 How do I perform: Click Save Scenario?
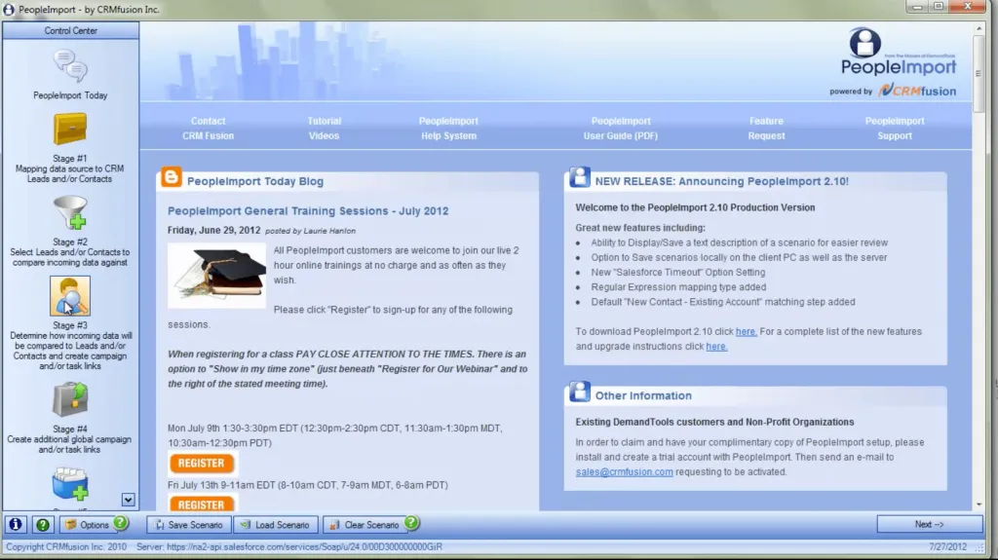[189, 525]
